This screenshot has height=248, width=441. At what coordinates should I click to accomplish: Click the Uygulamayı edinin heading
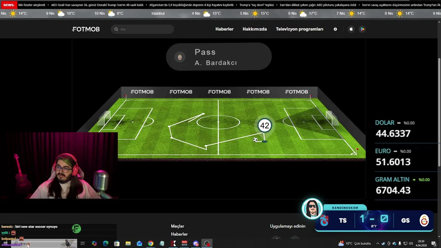(x=288, y=226)
